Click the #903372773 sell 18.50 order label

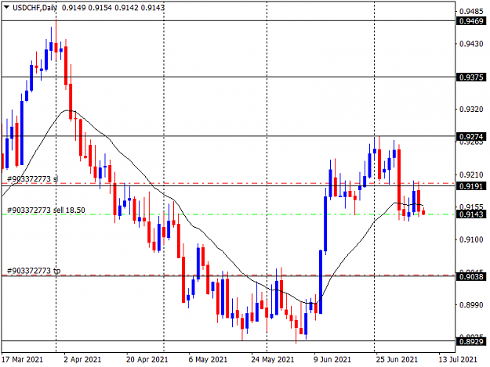point(46,210)
